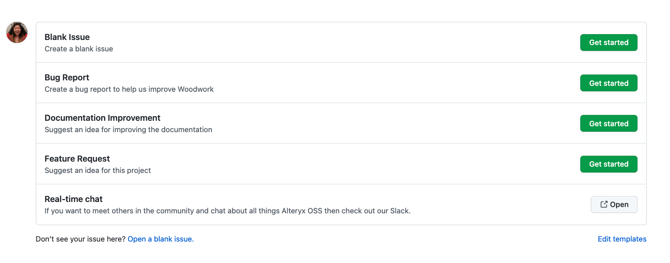Image resolution: width=670 pixels, height=263 pixels.
Task: Click the 'improving the documentation' description
Action: (128, 130)
